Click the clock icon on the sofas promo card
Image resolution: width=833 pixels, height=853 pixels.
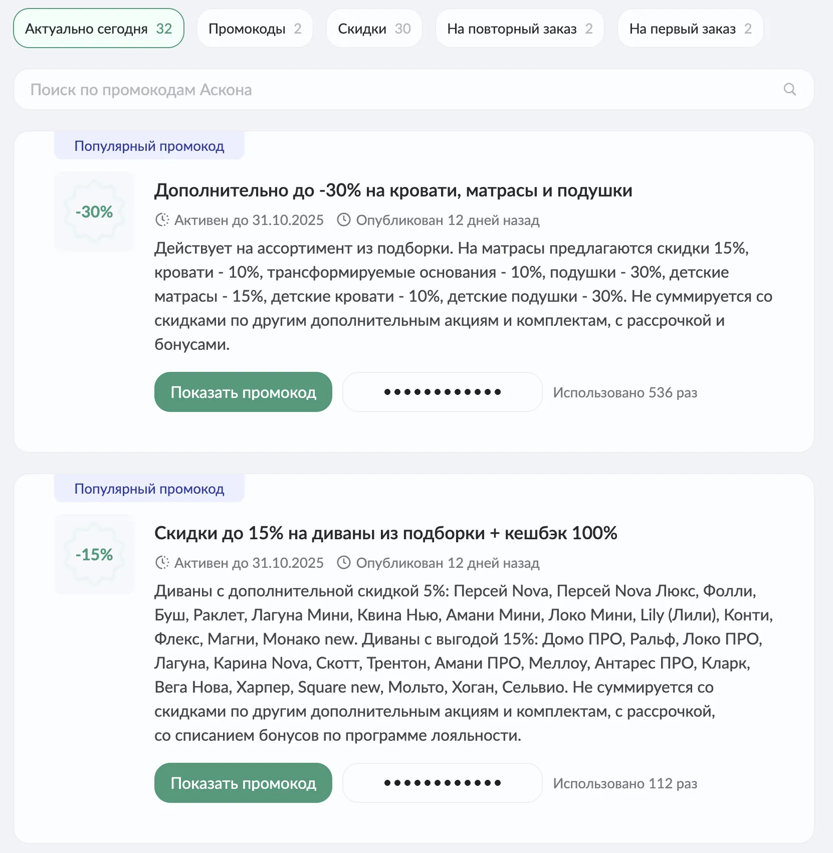click(162, 562)
